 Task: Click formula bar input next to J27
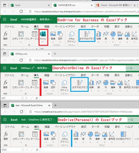[x=90, y=98]
